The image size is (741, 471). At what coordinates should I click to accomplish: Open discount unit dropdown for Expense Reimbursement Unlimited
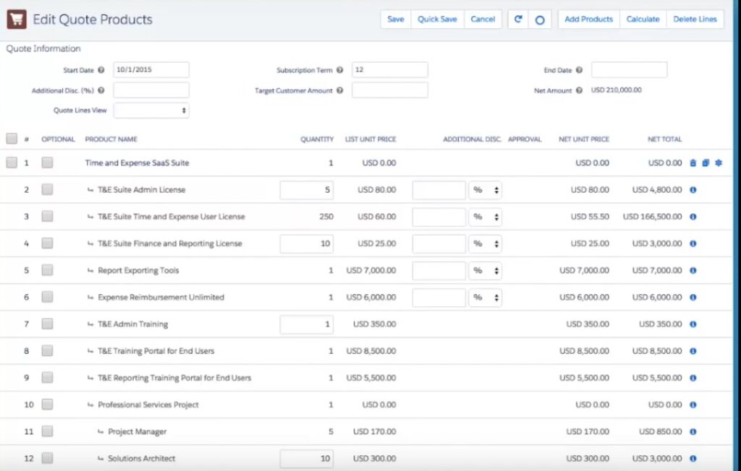click(x=486, y=298)
